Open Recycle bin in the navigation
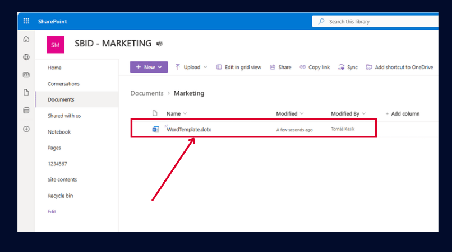The width and height of the screenshot is (452, 252). click(x=60, y=196)
